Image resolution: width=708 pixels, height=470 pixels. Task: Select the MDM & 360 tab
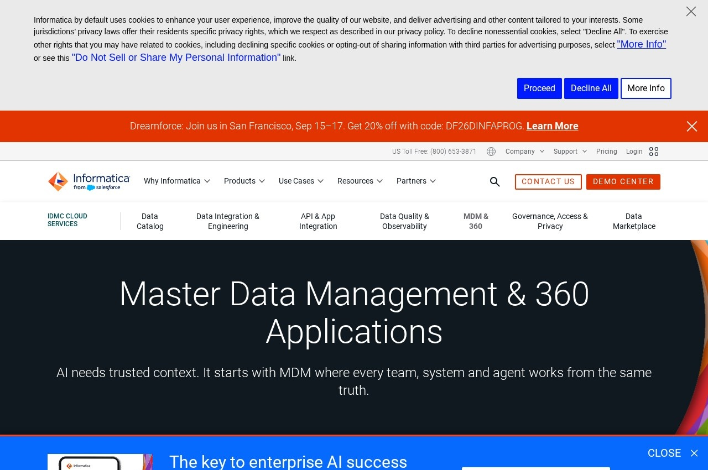[x=476, y=221]
